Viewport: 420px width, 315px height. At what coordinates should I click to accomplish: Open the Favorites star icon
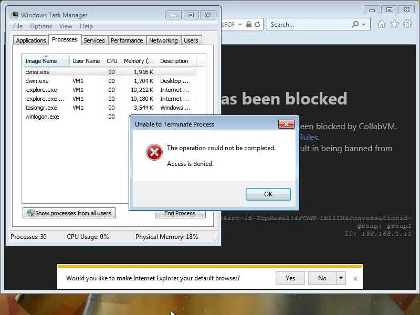click(x=394, y=24)
